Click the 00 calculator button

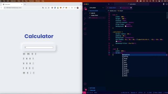pos(24,73)
